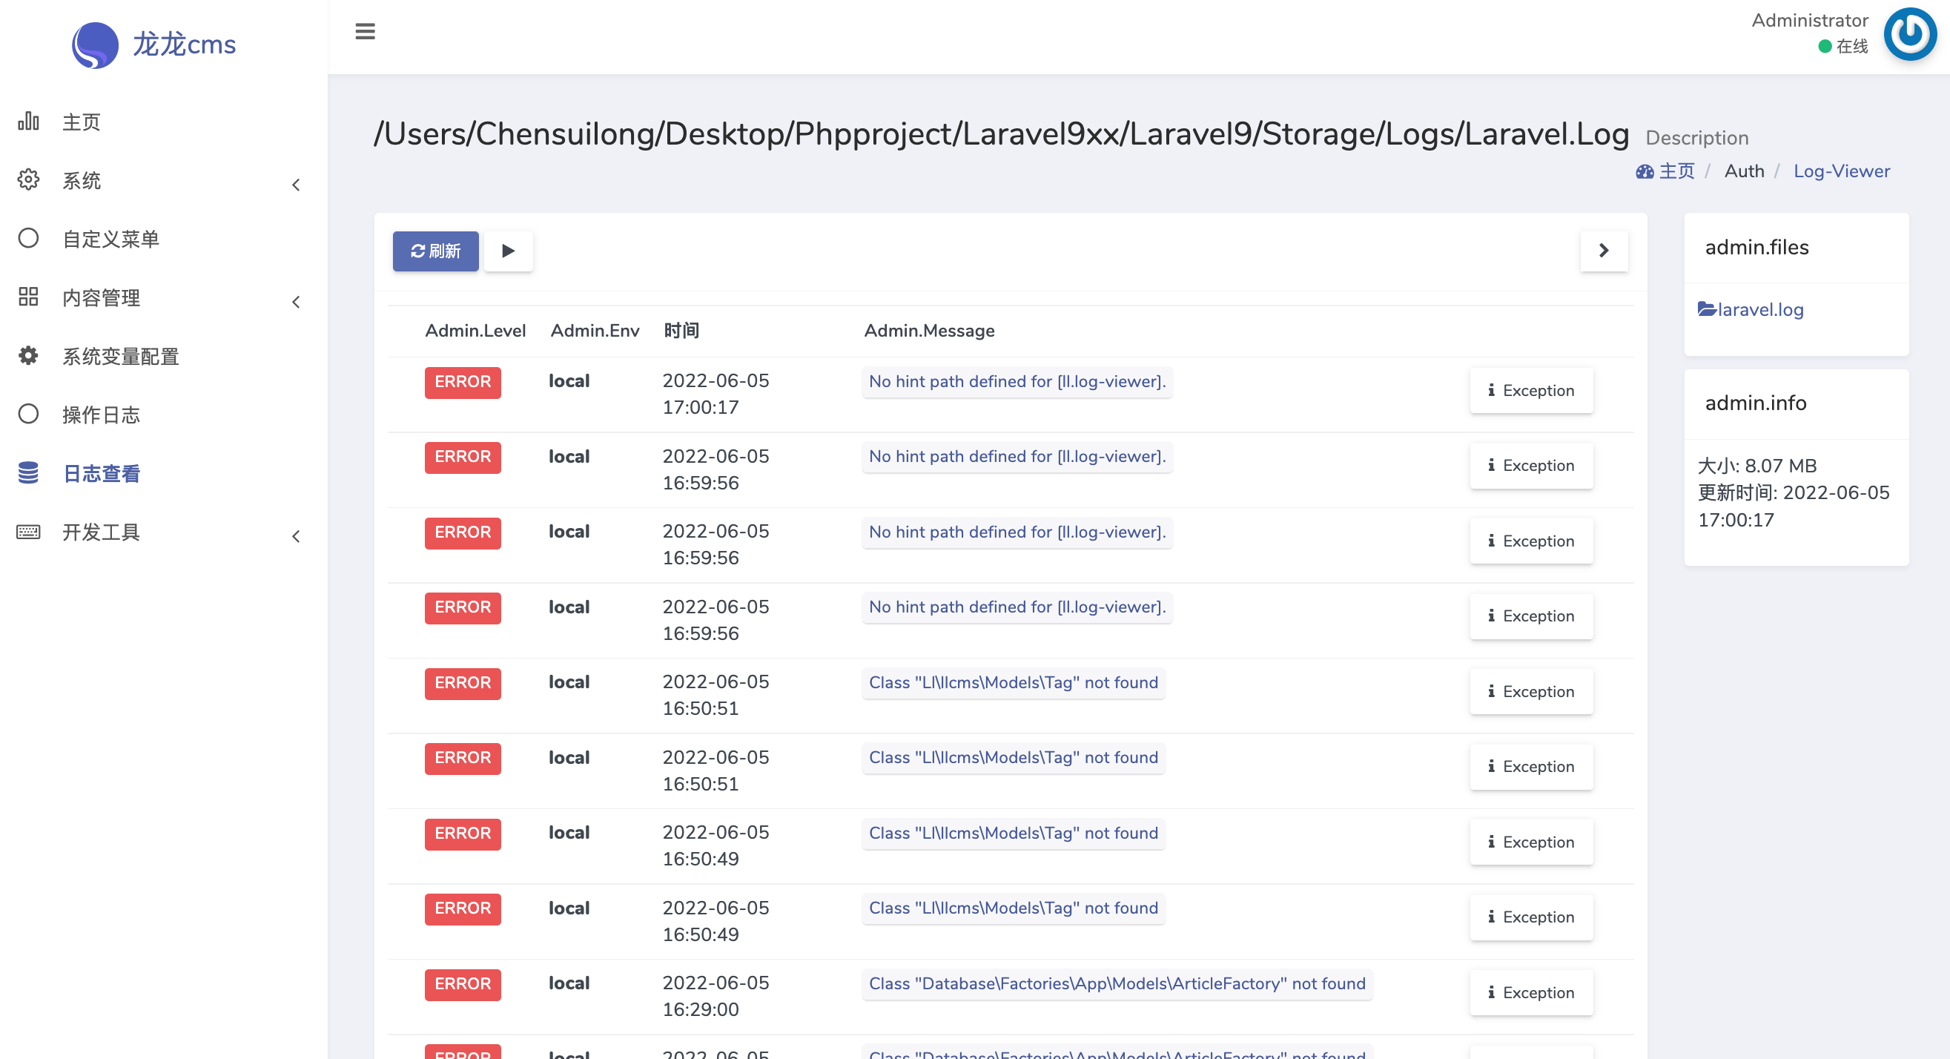Click the database icon beside 日志查看
The width and height of the screenshot is (1950, 1059).
28,473
